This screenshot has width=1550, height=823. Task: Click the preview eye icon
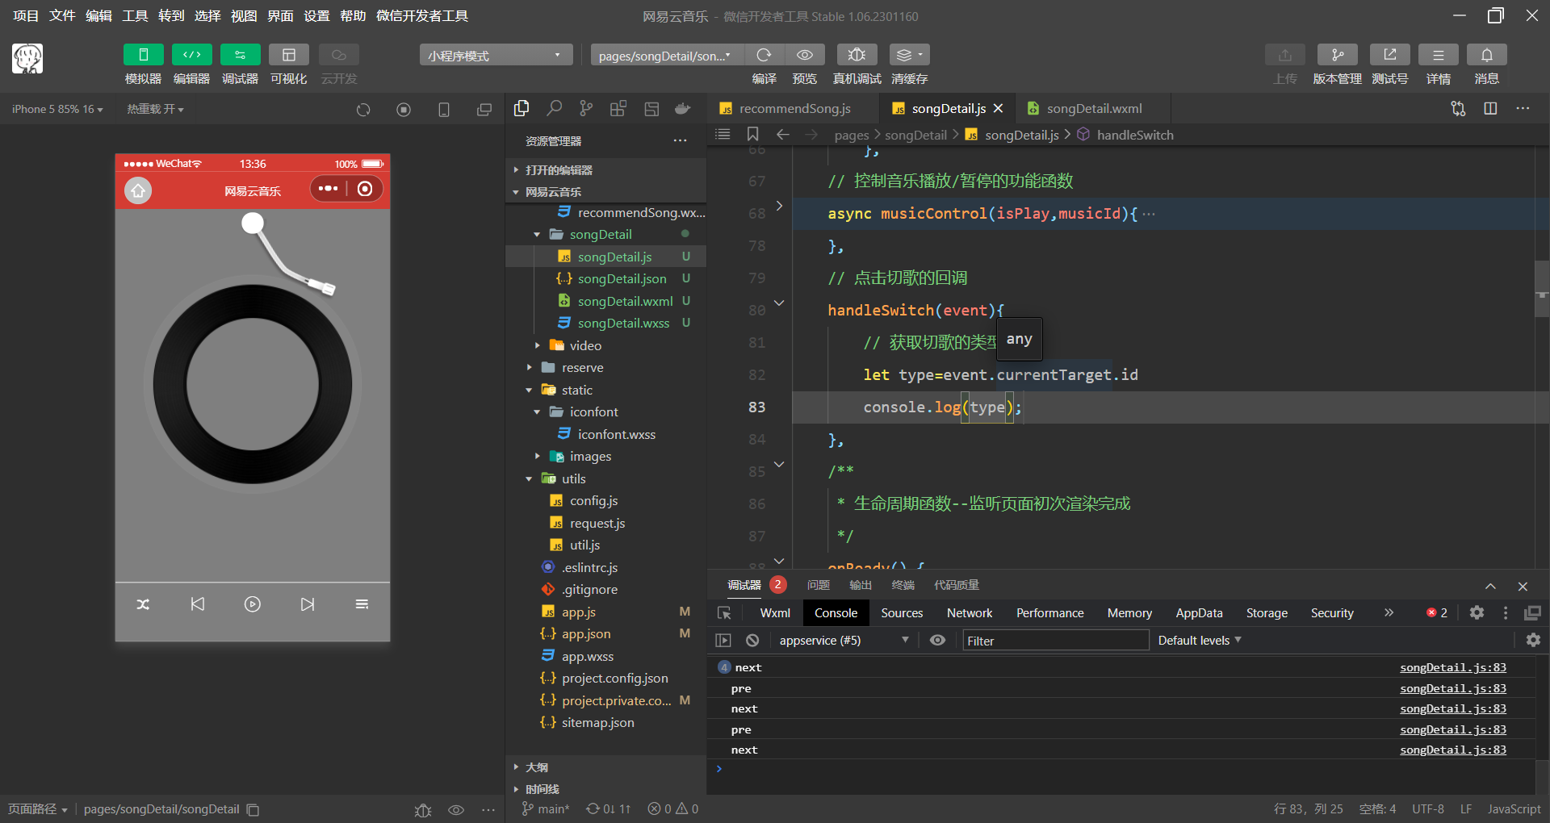(805, 55)
